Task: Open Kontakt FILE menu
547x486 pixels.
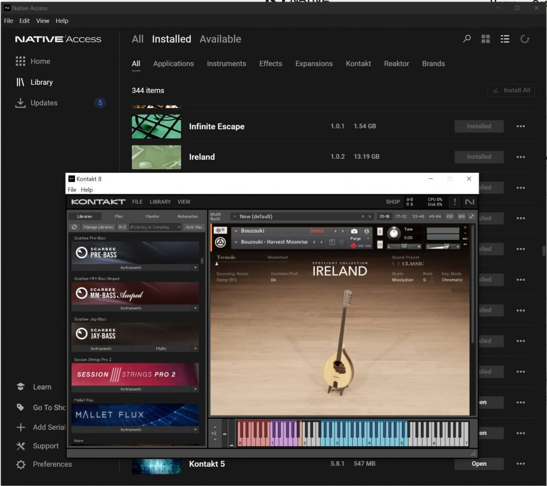Action: point(137,202)
